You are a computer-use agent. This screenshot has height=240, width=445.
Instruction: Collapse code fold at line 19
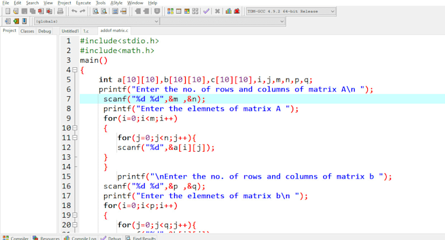tap(75, 215)
